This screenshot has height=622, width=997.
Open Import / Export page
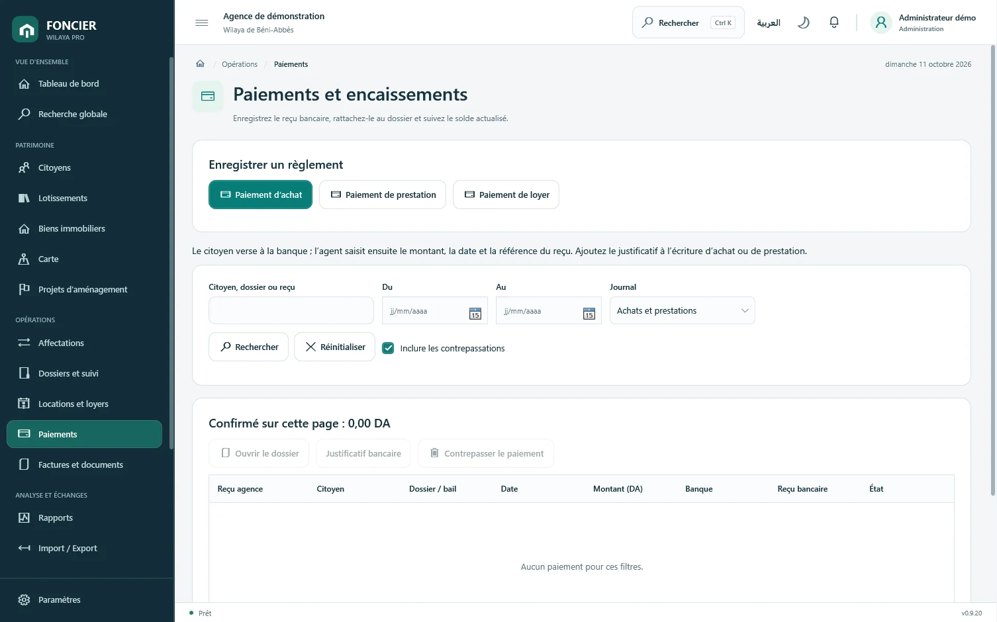coord(84,549)
